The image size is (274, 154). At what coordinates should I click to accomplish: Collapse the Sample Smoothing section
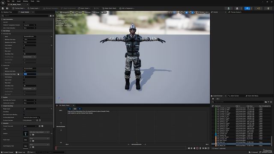pos(2,106)
